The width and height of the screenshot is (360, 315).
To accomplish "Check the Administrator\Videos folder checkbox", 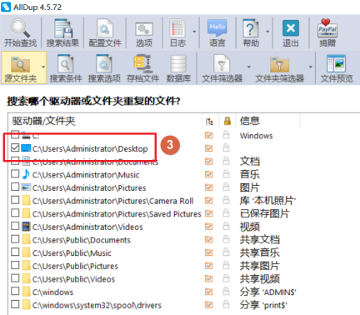I will [15, 226].
